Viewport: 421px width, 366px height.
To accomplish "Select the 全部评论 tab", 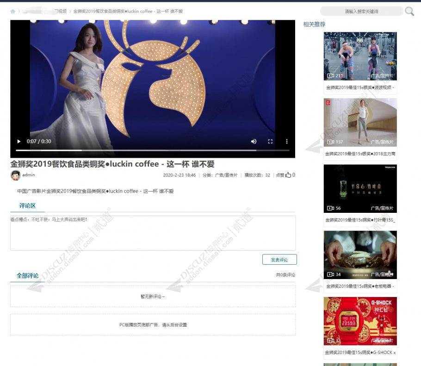I will (27, 276).
